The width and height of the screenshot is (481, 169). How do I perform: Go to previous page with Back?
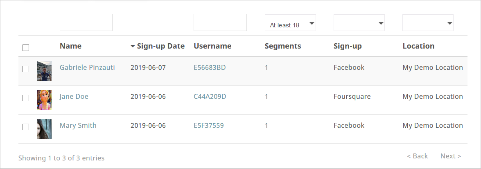point(417,156)
